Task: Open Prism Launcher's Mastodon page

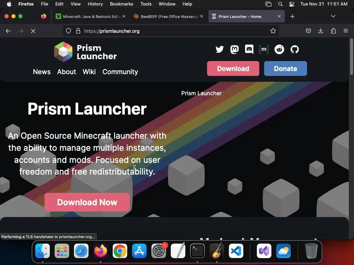Action: 234,49
